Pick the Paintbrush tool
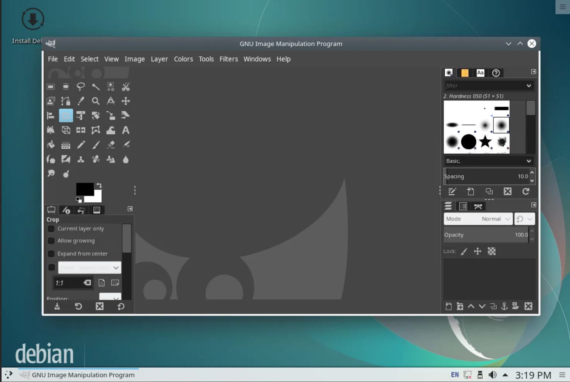570x382 pixels. 96,145
